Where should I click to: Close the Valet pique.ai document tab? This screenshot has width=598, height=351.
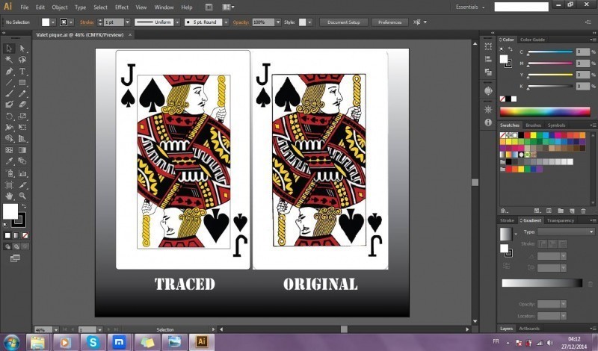click(x=129, y=34)
